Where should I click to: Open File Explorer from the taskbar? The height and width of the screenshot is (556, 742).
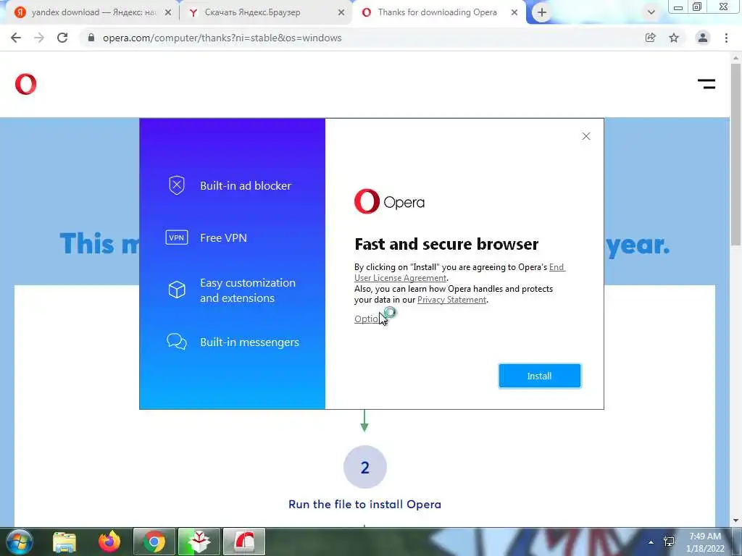point(64,542)
